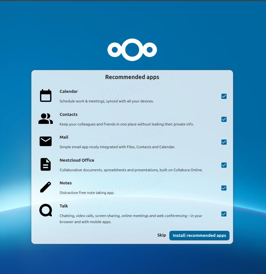Select the Mail app title
Image resolution: width=266 pixels, height=274 pixels.
64,137
